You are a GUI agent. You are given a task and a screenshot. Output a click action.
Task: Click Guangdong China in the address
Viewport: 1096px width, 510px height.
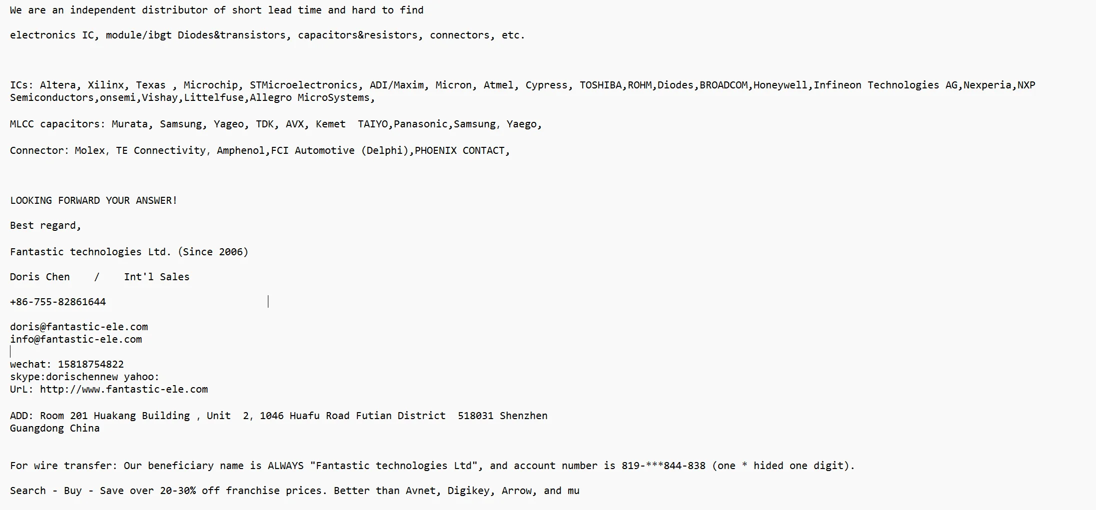pyautogui.click(x=55, y=428)
